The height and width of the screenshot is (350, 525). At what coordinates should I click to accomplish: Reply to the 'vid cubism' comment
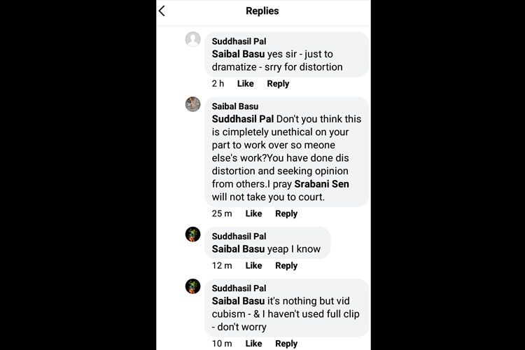point(286,344)
